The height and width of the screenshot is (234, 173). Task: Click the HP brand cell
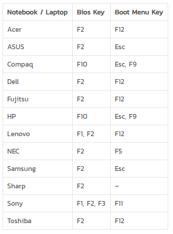(x=37, y=117)
